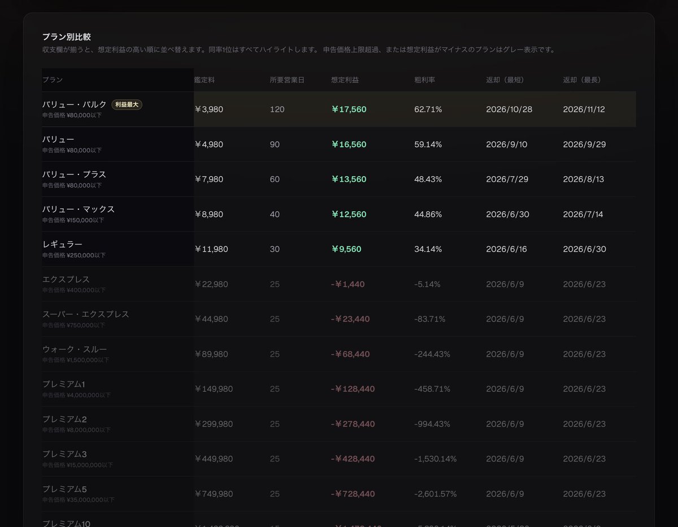This screenshot has height=527, width=678.
Task: Click the ¥12,560 expected profit
Action: pos(349,214)
